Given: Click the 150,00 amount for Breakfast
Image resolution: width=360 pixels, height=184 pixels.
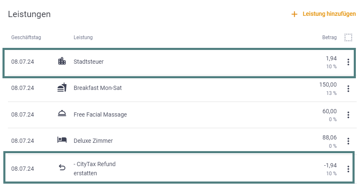Looking at the screenshot, I should click(328, 85).
